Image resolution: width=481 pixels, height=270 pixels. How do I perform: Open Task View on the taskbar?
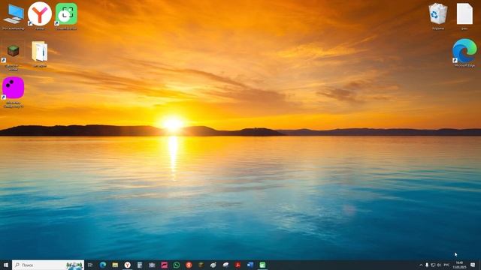tap(90, 265)
